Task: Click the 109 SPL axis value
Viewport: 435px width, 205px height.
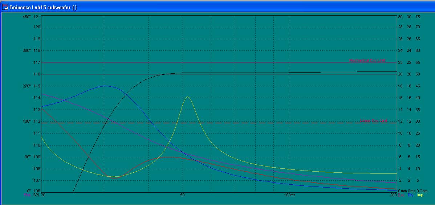Action: (37, 157)
